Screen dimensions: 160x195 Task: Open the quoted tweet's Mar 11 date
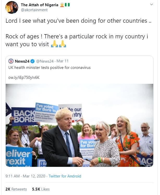(x=63, y=61)
